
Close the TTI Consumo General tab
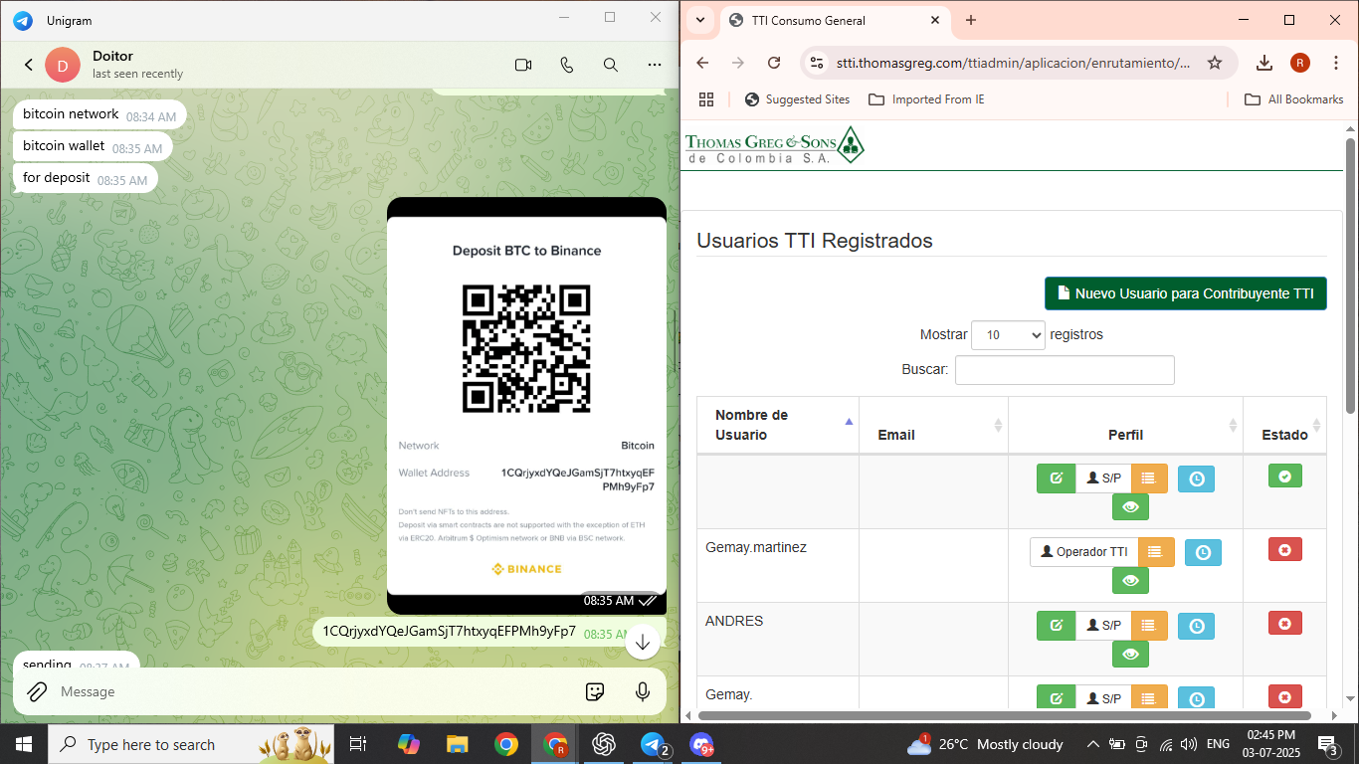pos(936,20)
